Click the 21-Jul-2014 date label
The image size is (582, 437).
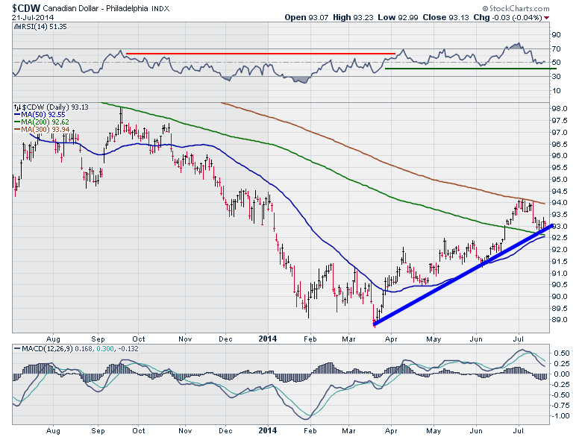coord(33,17)
